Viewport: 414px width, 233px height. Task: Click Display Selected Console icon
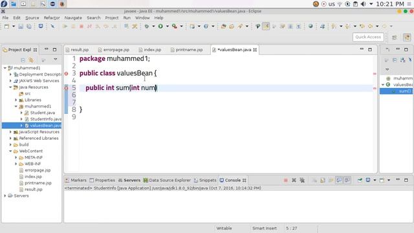tap(368, 180)
